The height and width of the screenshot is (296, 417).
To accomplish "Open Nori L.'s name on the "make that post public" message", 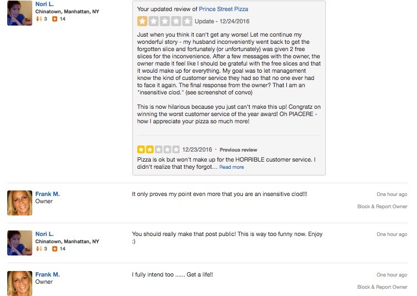I will (45, 234).
